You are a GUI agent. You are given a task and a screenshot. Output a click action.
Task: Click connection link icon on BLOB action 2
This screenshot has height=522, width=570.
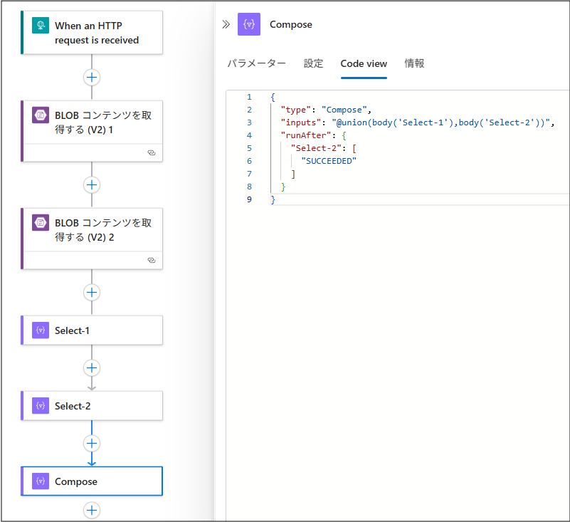(x=151, y=261)
